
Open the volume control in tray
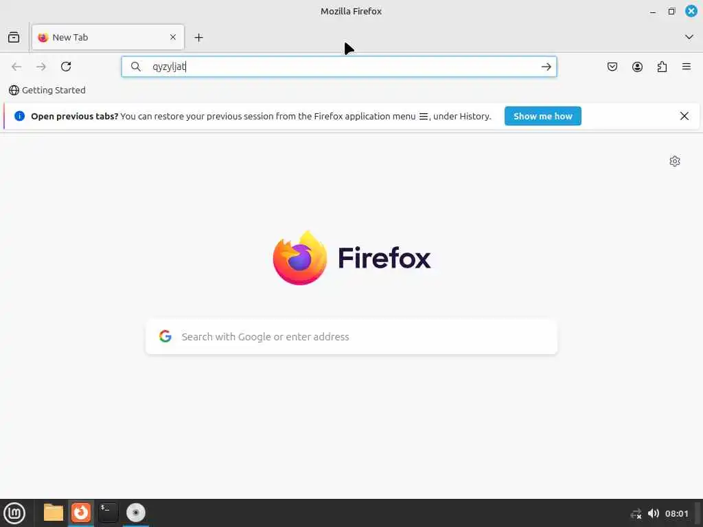coord(654,513)
